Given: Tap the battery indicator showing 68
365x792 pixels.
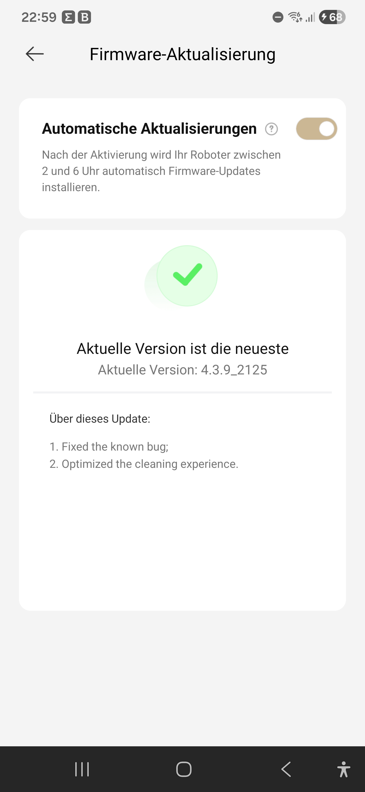Looking at the screenshot, I should tap(332, 17).
